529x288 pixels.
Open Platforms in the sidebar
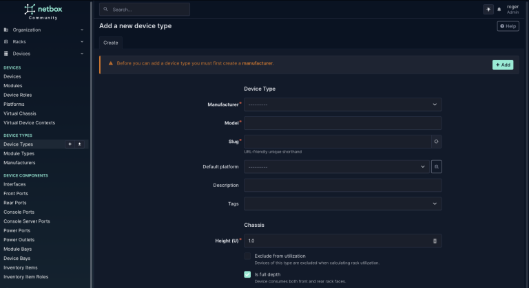[14, 104]
